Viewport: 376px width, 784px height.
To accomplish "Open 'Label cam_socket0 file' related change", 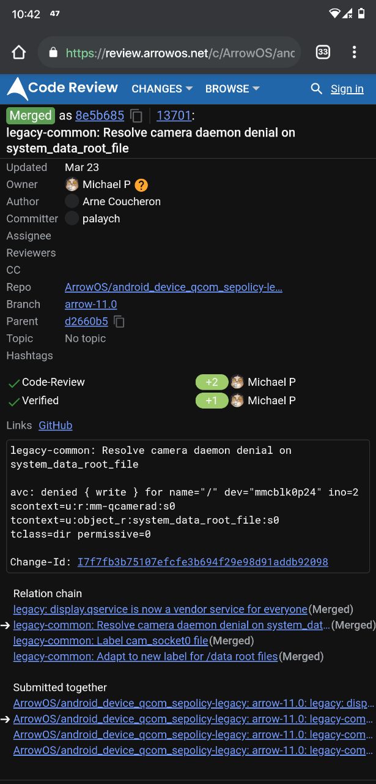I will click(111, 641).
